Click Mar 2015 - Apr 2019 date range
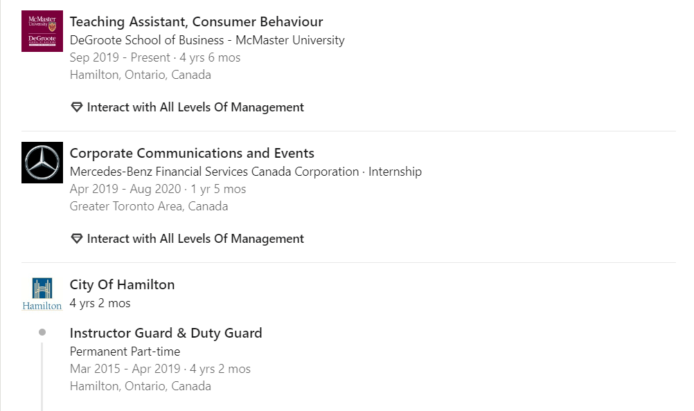This screenshot has width=694, height=411. pyautogui.click(x=125, y=369)
